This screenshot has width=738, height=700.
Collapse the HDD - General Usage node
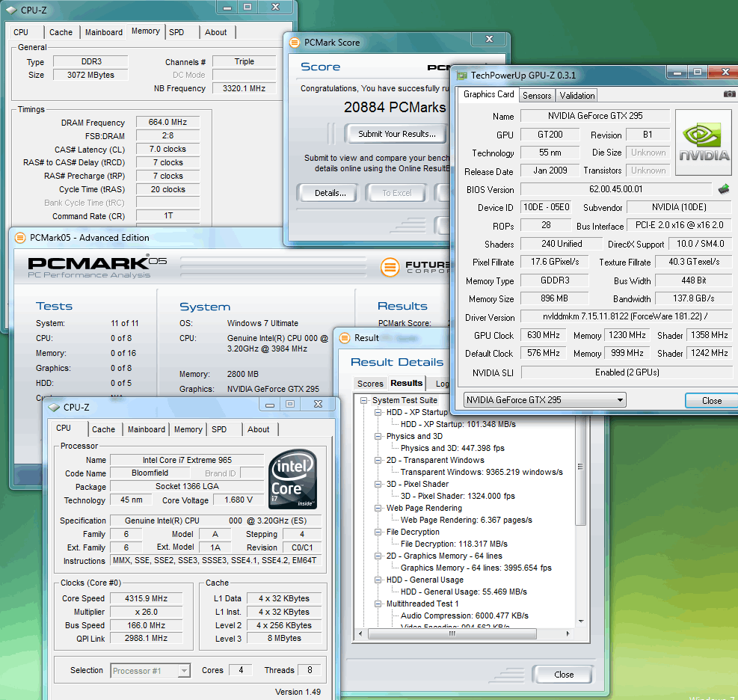[x=378, y=580]
